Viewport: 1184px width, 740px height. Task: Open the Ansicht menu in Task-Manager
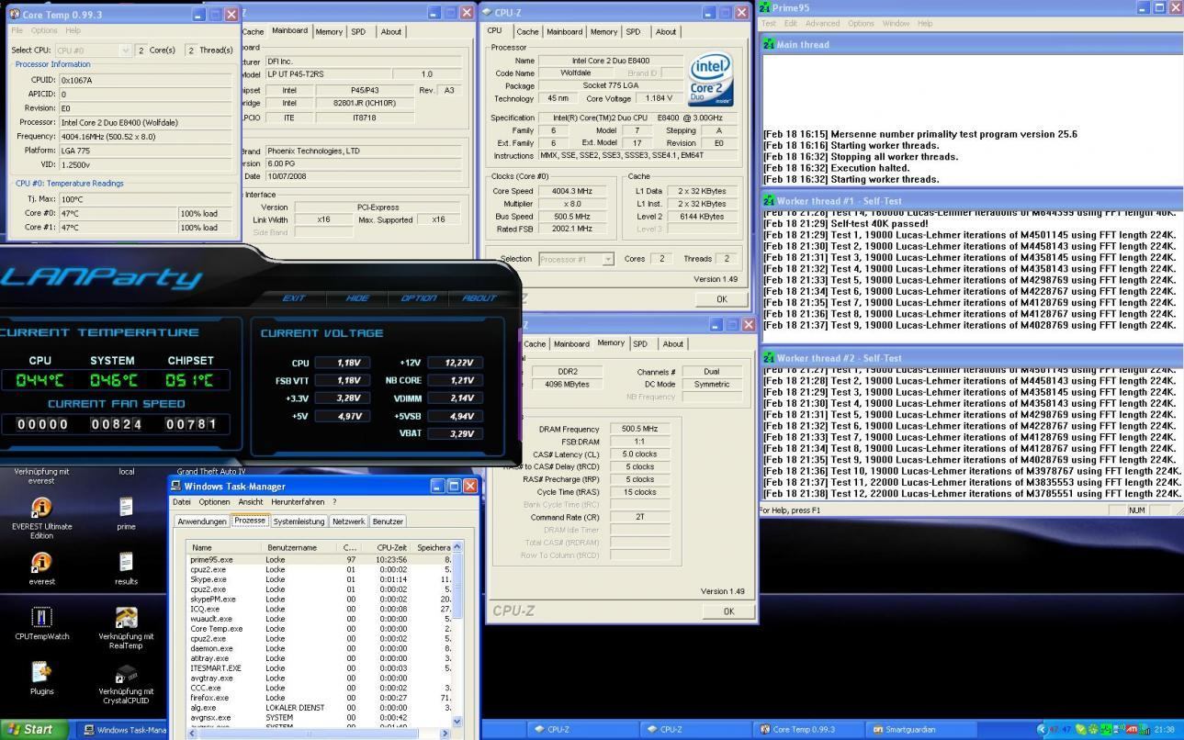[251, 502]
